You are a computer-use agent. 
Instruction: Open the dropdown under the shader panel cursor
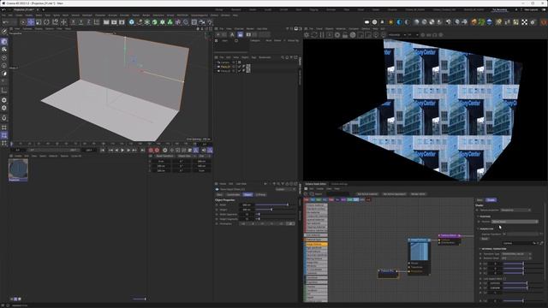coord(515,222)
